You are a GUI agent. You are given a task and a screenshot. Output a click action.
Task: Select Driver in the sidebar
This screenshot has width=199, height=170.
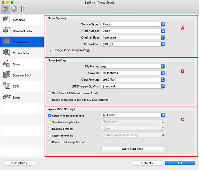click(22, 64)
